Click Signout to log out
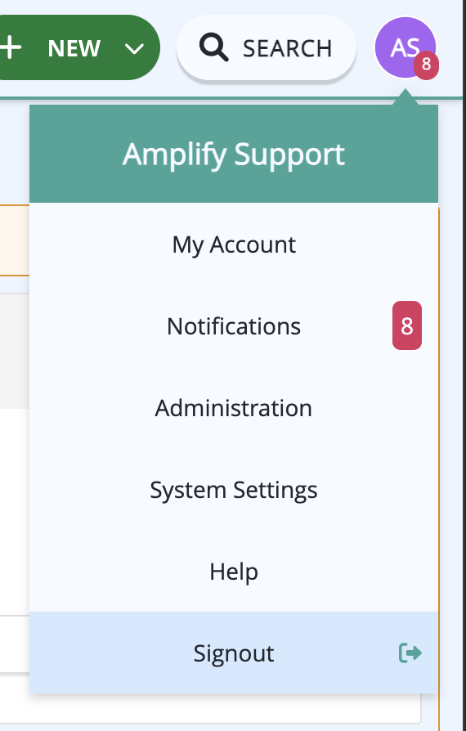466x731 pixels. tap(234, 653)
